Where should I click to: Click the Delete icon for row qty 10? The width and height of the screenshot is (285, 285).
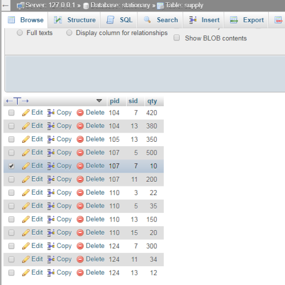click(80, 166)
